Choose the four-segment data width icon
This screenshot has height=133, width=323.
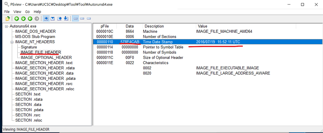click(75, 19)
